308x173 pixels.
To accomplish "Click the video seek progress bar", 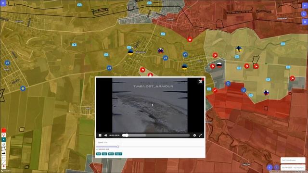I will point(156,135).
